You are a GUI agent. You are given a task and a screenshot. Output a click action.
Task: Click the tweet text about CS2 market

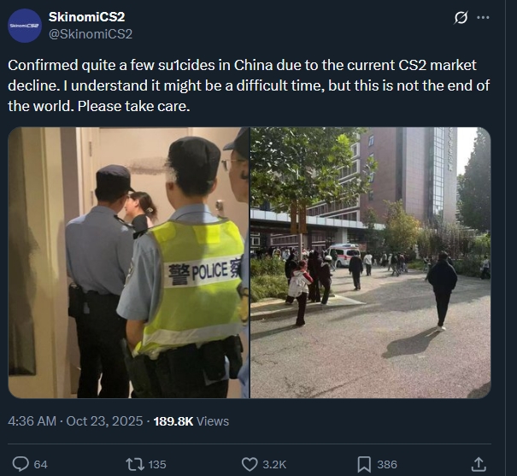pyautogui.click(x=249, y=85)
